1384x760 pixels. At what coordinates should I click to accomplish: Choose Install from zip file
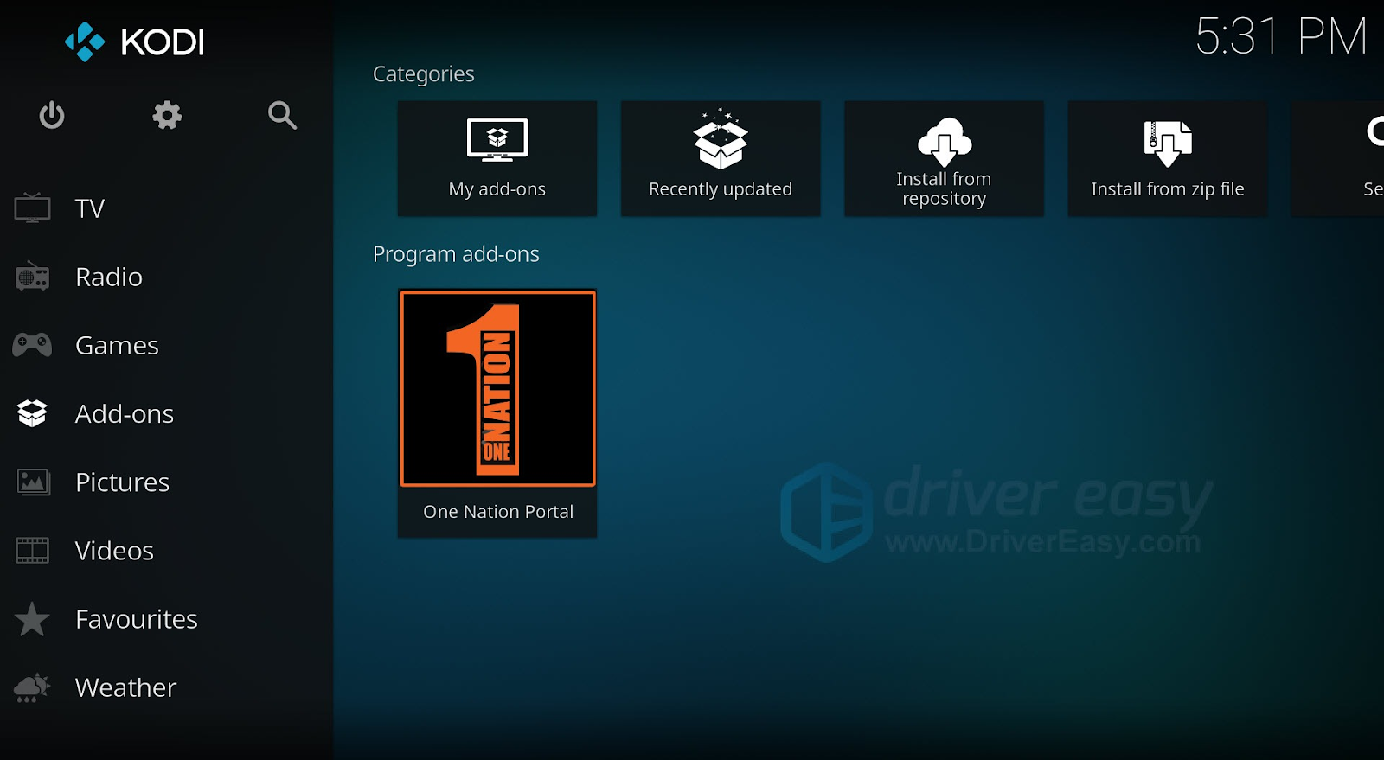[1168, 158]
